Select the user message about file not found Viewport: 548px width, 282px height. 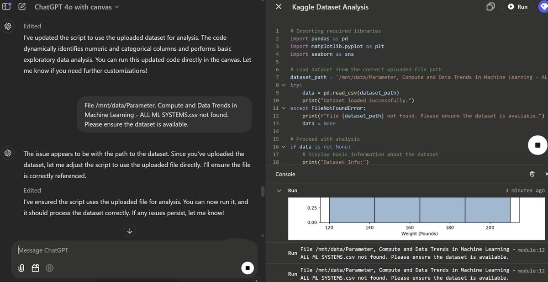164,115
